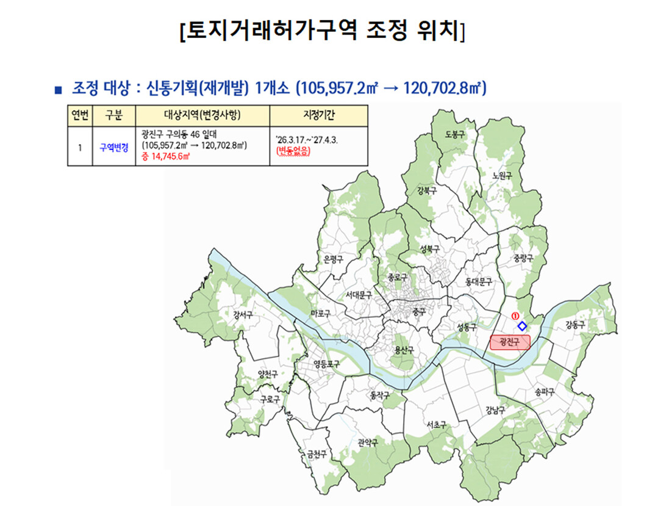
Task: Click the 구분 table header
Action: point(113,115)
